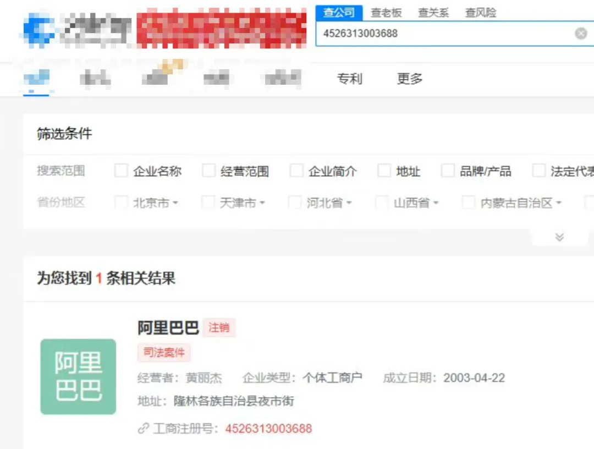
Task: Check the 品牌/产品 search scope box
Action: click(x=448, y=171)
